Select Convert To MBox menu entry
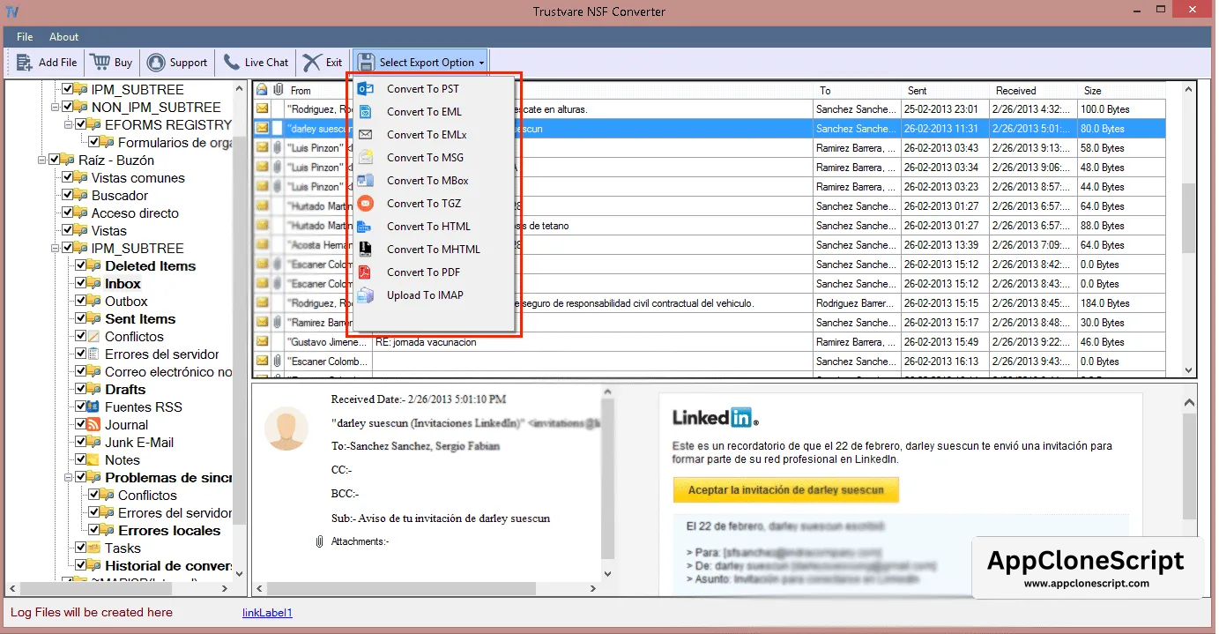 pos(427,181)
